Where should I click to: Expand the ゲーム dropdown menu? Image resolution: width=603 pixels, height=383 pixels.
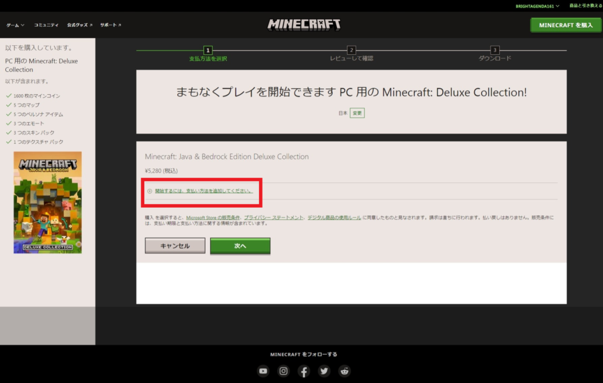pyautogui.click(x=15, y=25)
